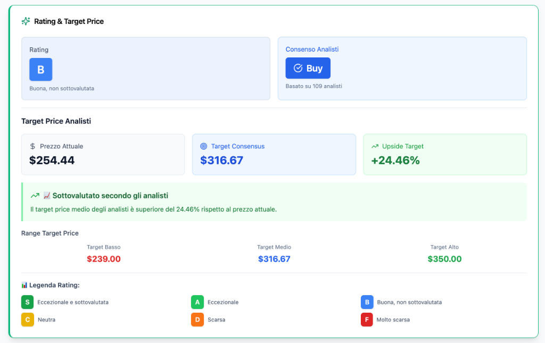Click the $316.67 value in Target Consensus card
This screenshot has height=343, width=545.
pyautogui.click(x=222, y=161)
